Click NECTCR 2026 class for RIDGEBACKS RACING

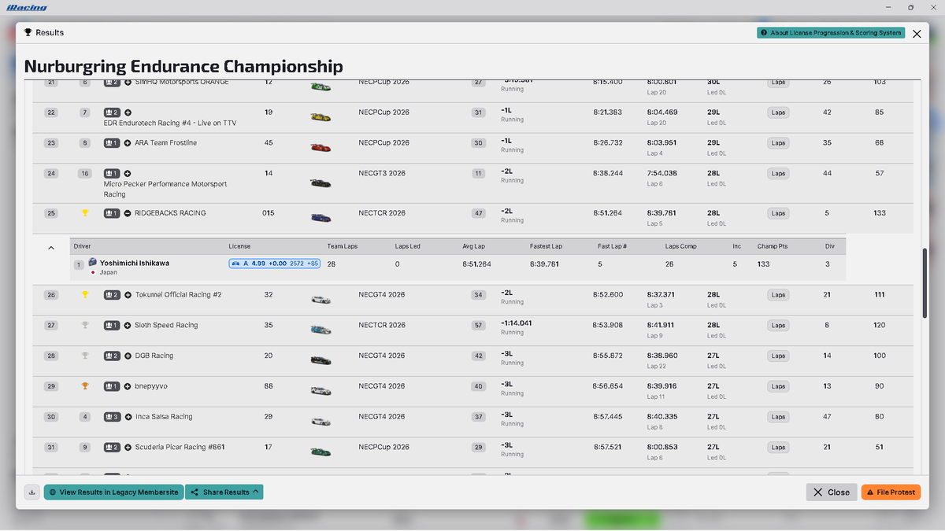pyautogui.click(x=382, y=213)
